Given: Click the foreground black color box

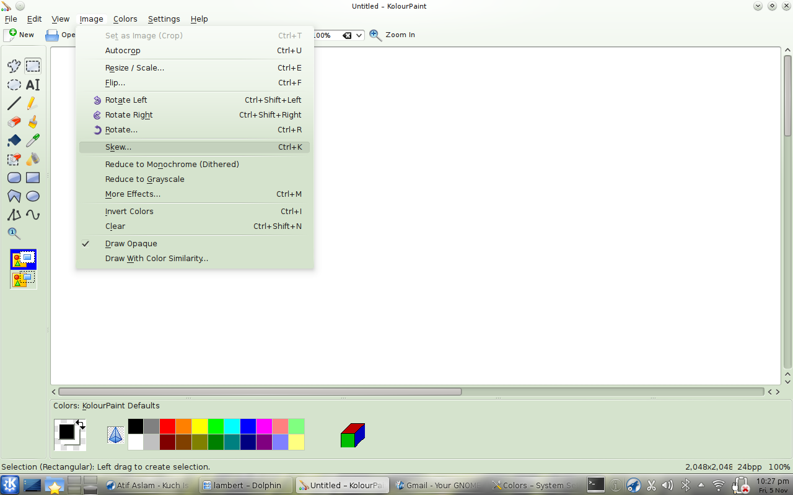Looking at the screenshot, I should tap(66, 431).
